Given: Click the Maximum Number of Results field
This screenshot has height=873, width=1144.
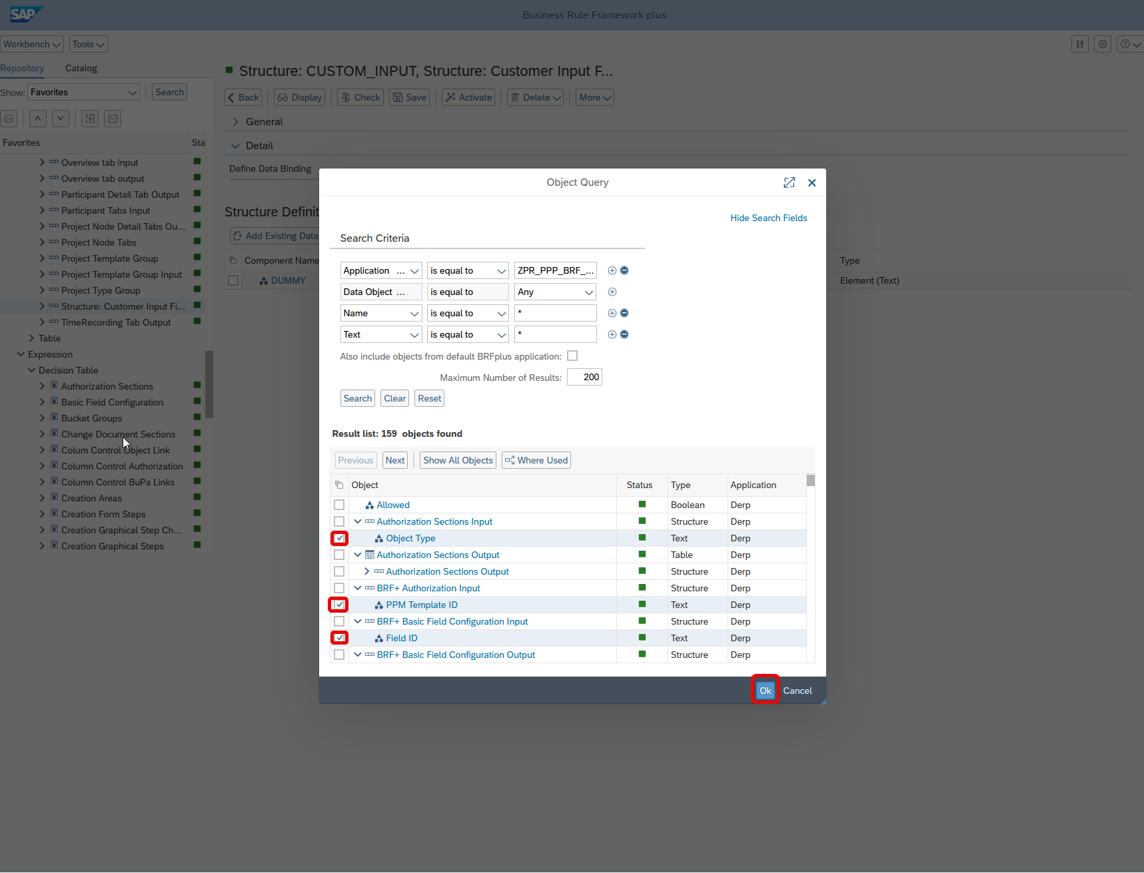Looking at the screenshot, I should (584, 377).
